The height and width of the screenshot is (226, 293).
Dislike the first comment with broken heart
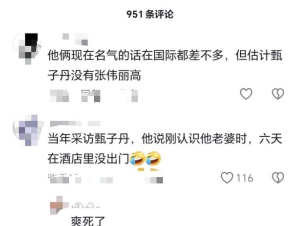[278, 94]
